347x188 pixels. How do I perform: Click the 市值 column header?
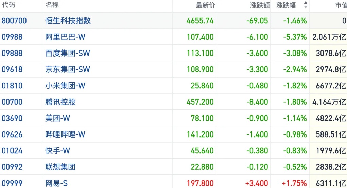pyautogui.click(x=341, y=5)
